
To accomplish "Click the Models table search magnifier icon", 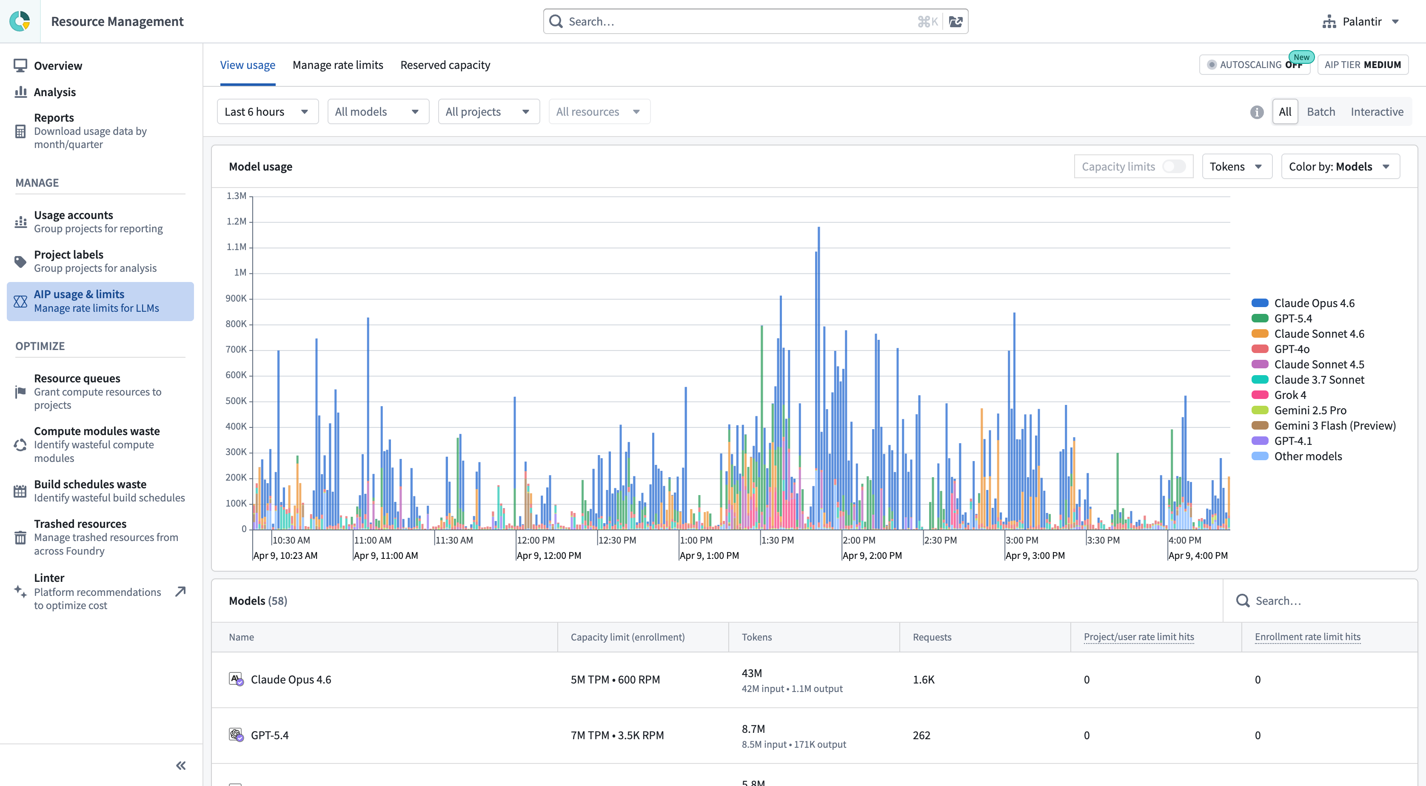I will [x=1243, y=601].
